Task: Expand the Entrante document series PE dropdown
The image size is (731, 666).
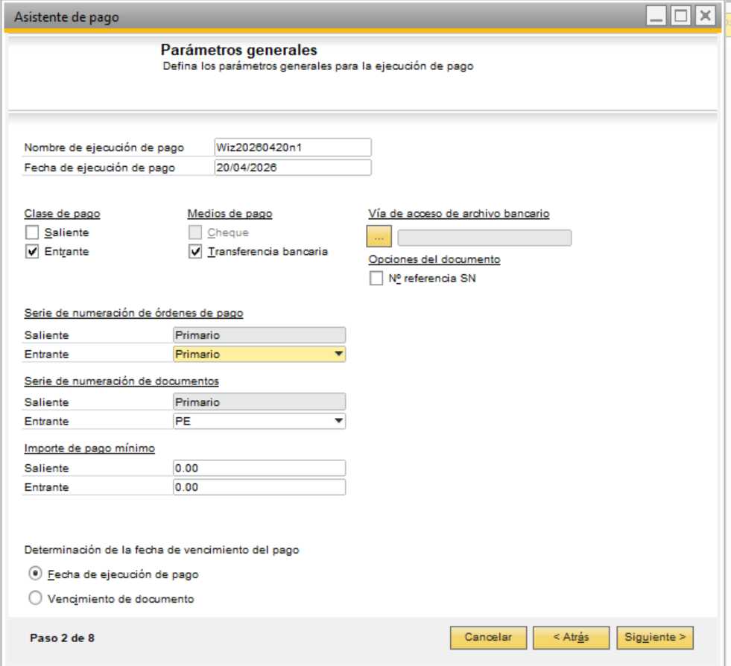Action: pyautogui.click(x=339, y=422)
